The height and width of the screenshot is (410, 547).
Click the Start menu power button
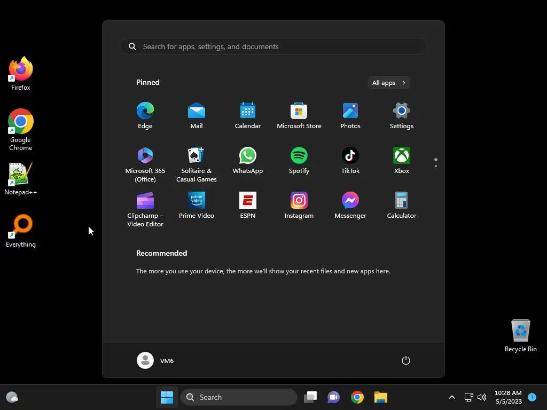(406, 360)
